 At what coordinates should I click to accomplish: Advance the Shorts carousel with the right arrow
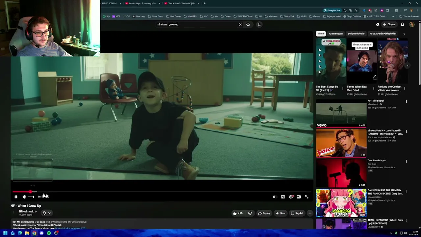click(x=407, y=66)
